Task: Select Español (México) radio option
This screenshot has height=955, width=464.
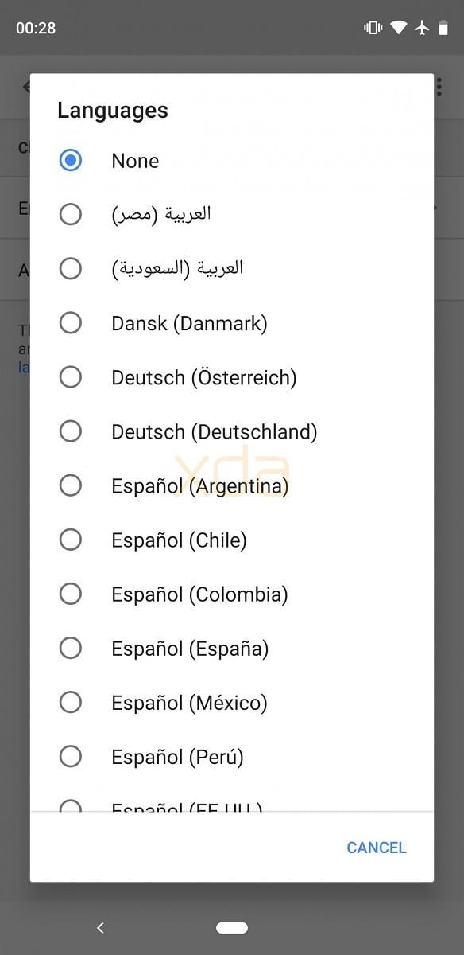Action: tap(71, 702)
